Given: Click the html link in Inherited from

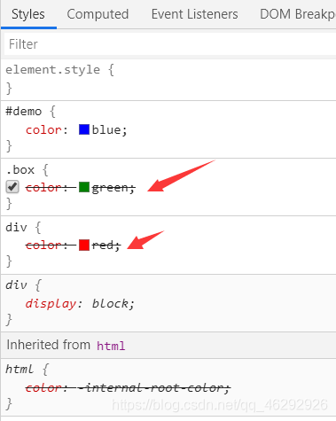Looking at the screenshot, I should click(111, 346).
